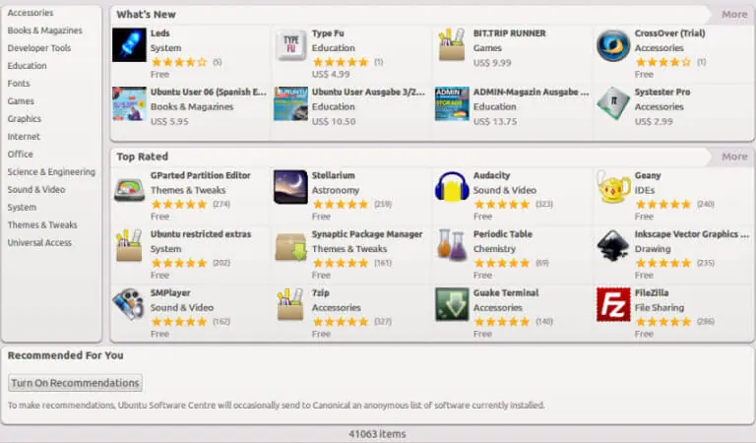Select the Periodic Table title
Screen dimensions: 756x443
tap(503, 234)
